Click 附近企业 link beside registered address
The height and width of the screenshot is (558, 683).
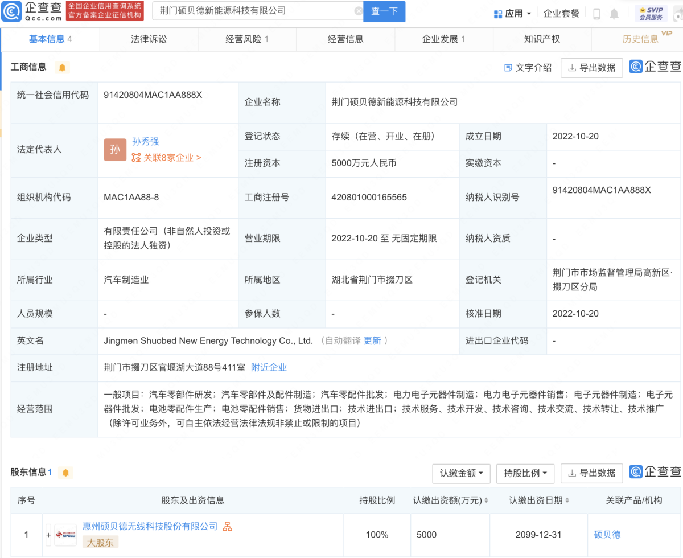[269, 367]
